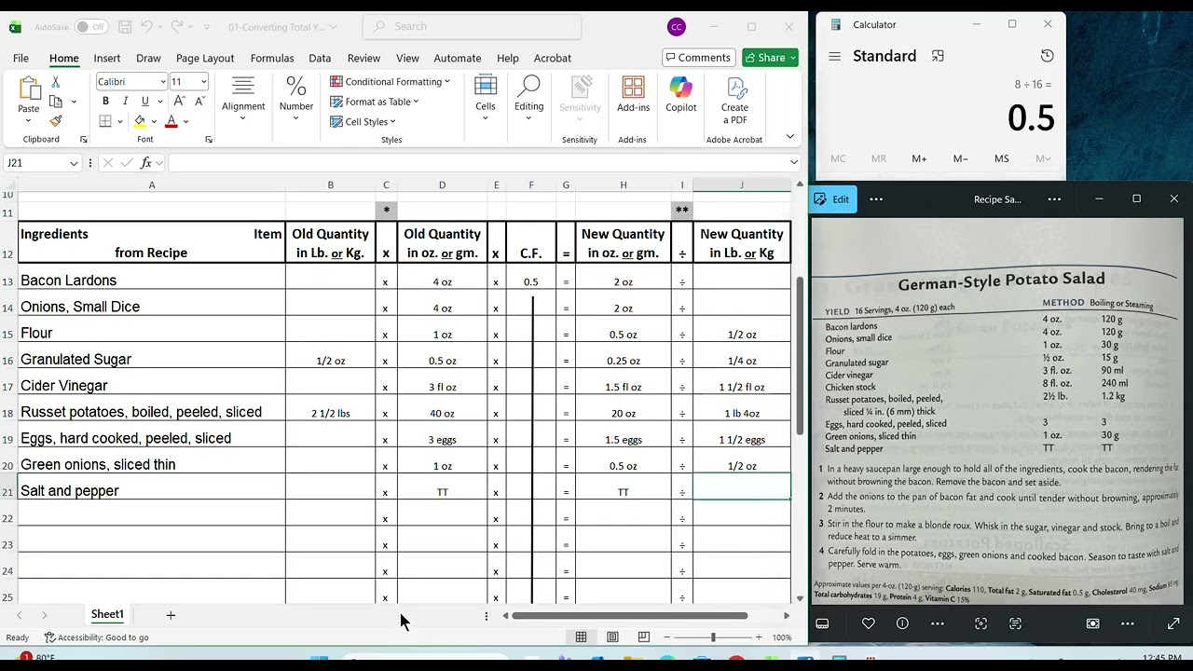Toggle the filmstrip icon in Photos
Screen dimensions: 1193x671
(x=822, y=623)
